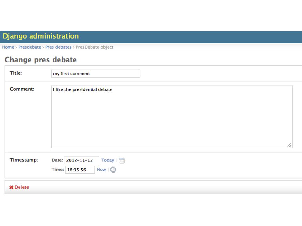
Task: Click the PresDebate object breadcrumb text
Action: 94,47
